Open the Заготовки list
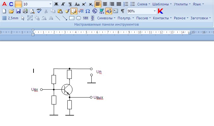The width and height of the screenshot is (214, 126). pyautogui.click(x=201, y=18)
